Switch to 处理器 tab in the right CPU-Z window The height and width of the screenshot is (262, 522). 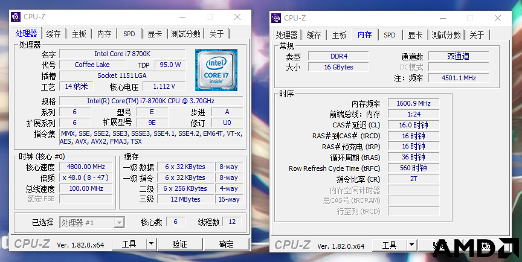point(286,35)
